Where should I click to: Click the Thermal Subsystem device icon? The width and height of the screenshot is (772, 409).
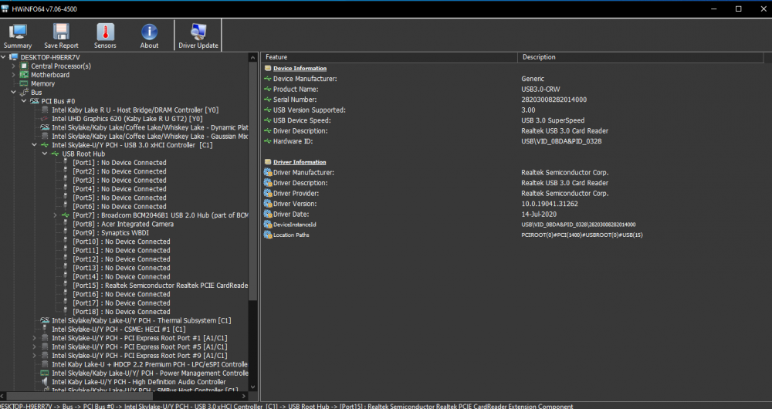pos(45,320)
